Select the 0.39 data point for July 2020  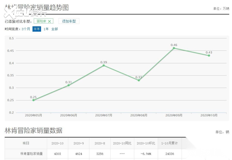click(103, 65)
